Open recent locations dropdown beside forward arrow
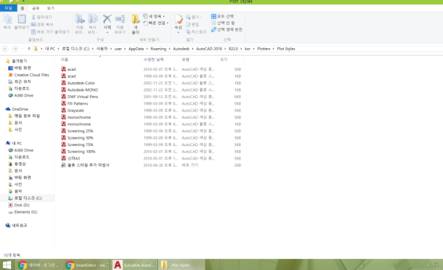The image size is (443, 270). tap(22, 49)
